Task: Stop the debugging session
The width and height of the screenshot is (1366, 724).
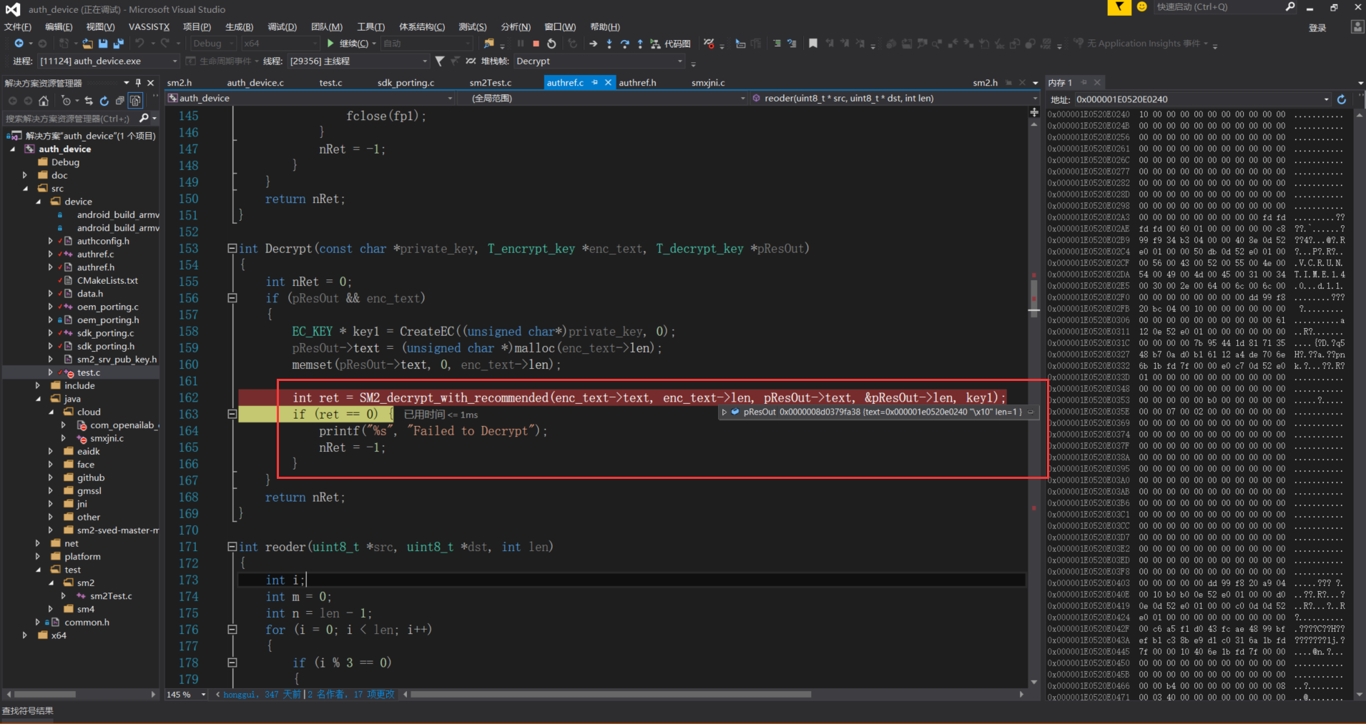Action: pos(536,43)
